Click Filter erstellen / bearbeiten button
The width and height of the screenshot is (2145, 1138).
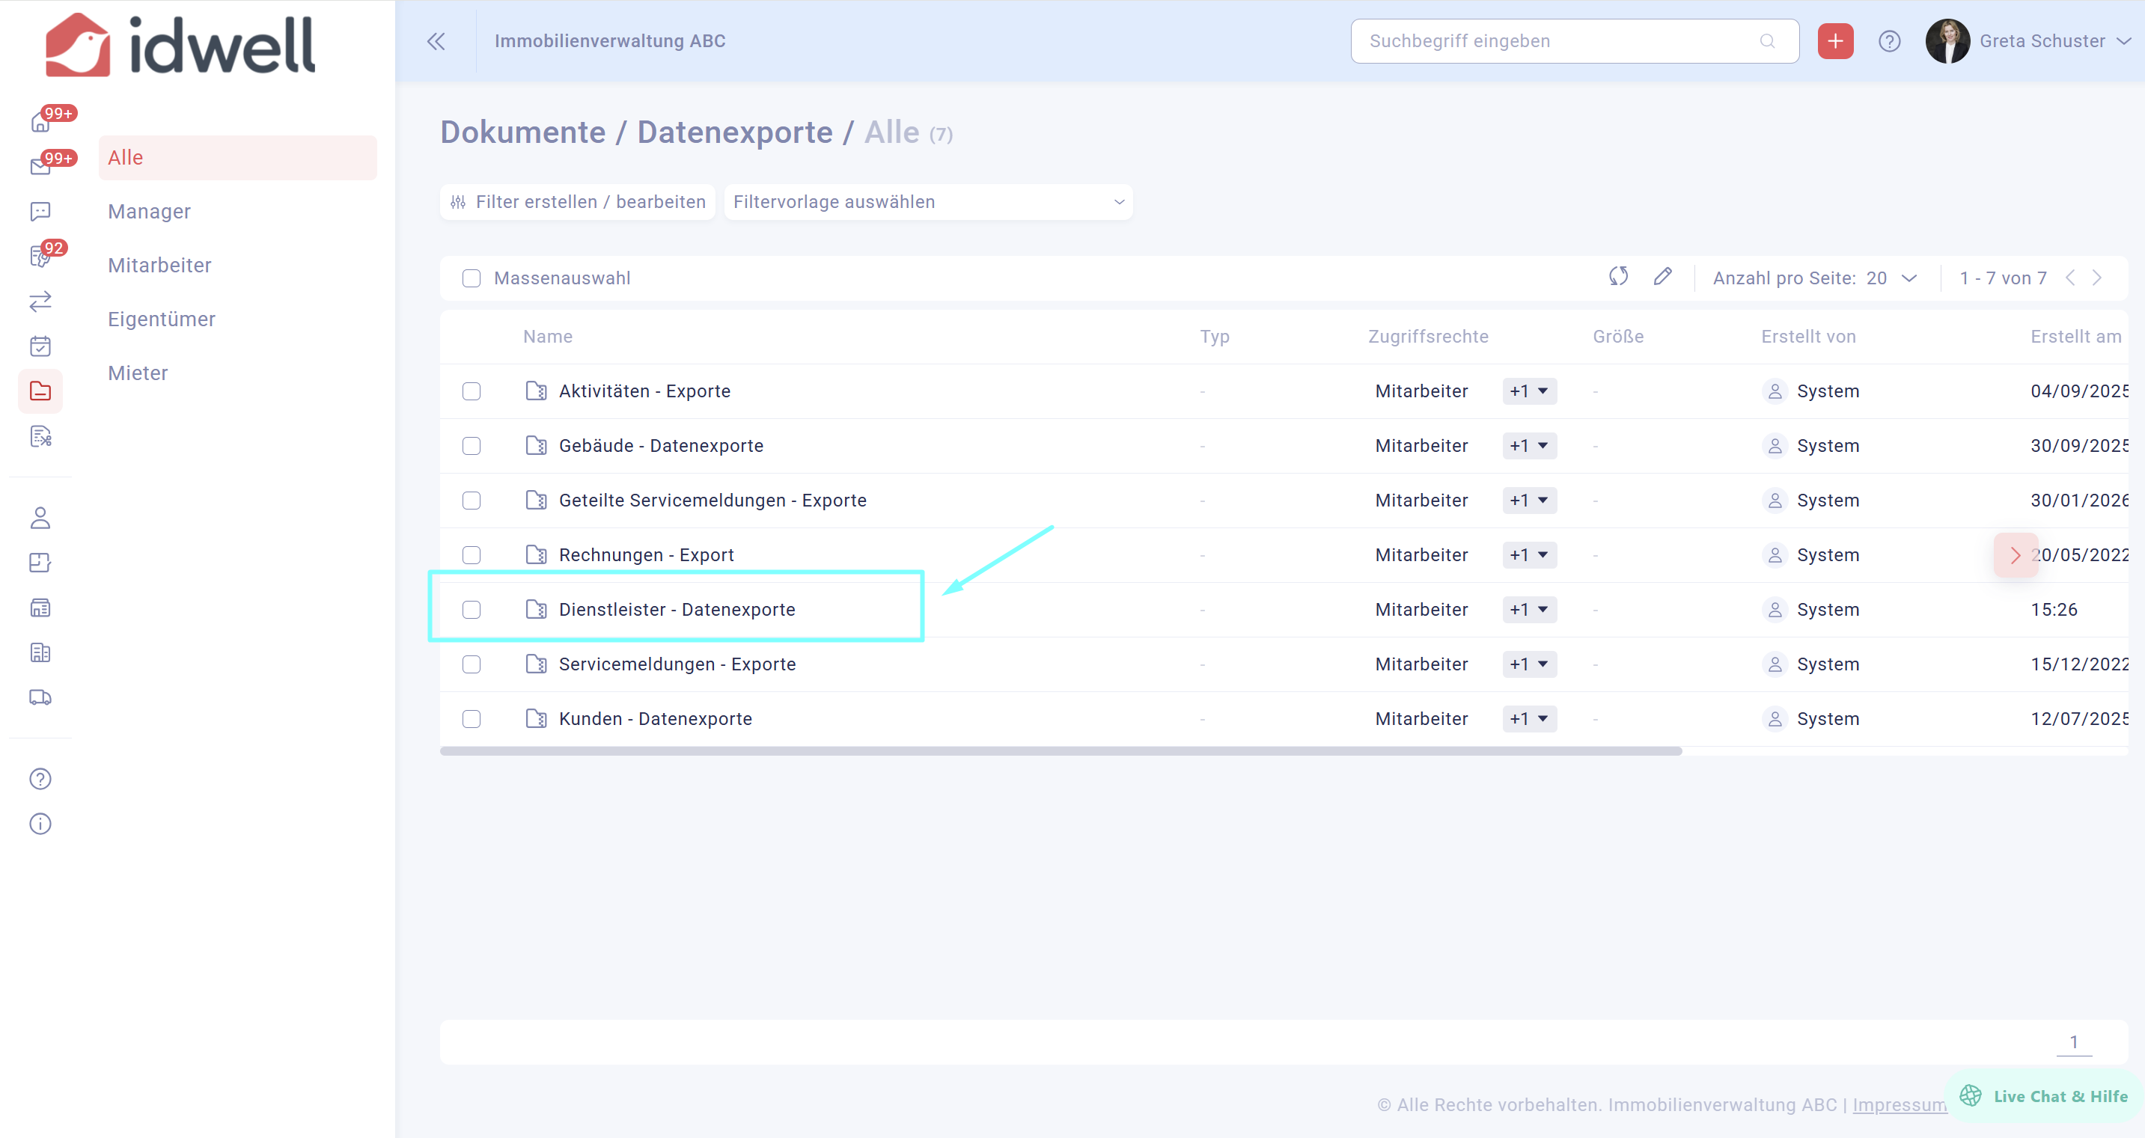[578, 202]
